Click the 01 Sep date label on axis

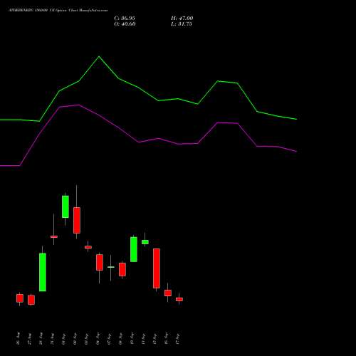(x=64, y=339)
